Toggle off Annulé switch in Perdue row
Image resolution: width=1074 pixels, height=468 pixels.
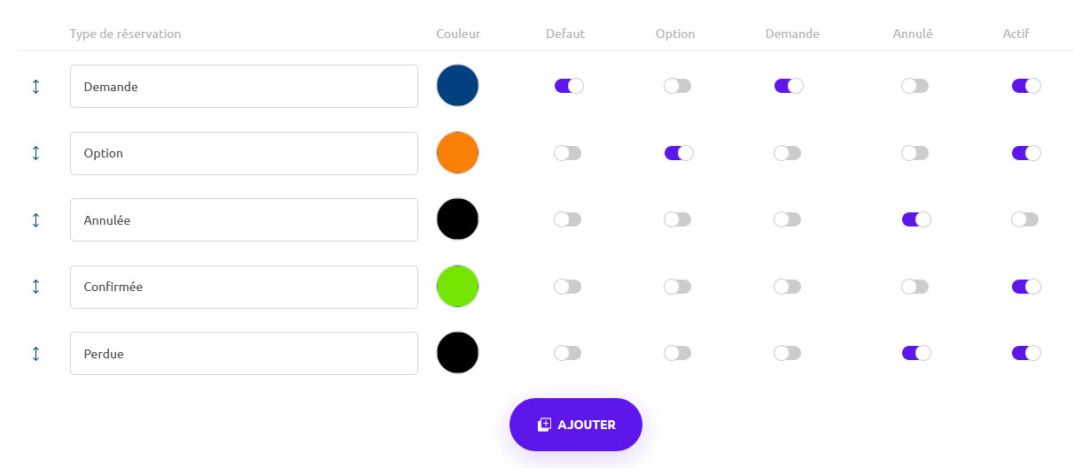click(915, 353)
